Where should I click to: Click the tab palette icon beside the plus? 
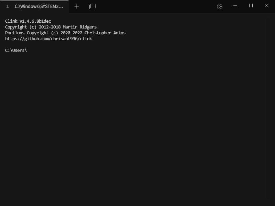point(92,6)
